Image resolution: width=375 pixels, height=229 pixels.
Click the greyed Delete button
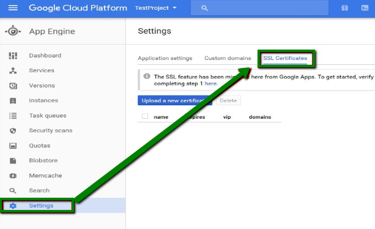pyautogui.click(x=228, y=100)
